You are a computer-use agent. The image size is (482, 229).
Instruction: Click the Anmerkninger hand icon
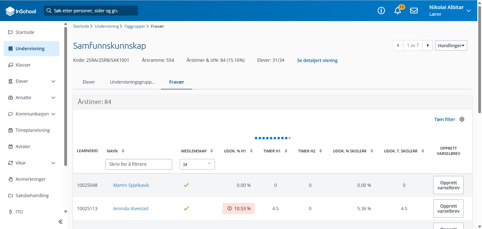[11, 179]
